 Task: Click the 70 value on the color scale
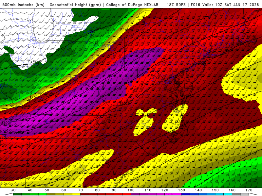pos(81,190)
